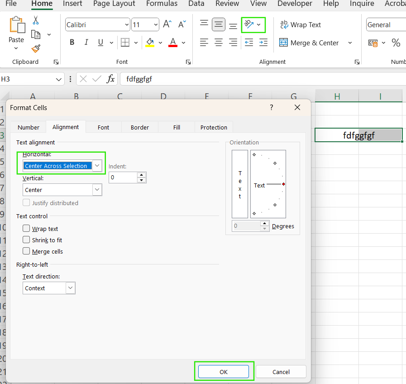Image resolution: width=406 pixels, height=384 pixels.
Task: Expand the font size 11 dropdown
Action: click(156, 24)
